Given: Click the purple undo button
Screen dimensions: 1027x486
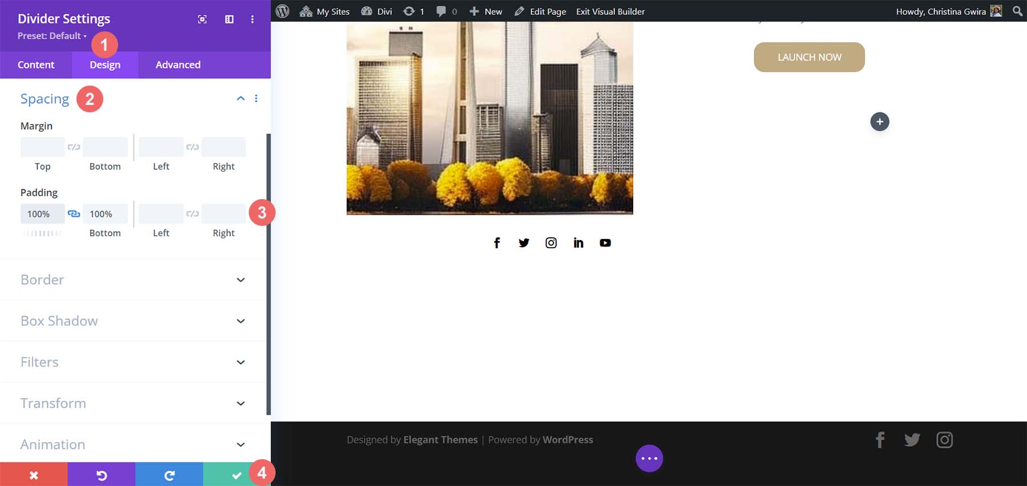Looking at the screenshot, I should (102, 475).
